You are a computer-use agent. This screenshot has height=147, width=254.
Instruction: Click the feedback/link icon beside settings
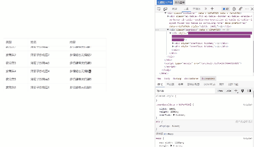(x=241, y=9)
